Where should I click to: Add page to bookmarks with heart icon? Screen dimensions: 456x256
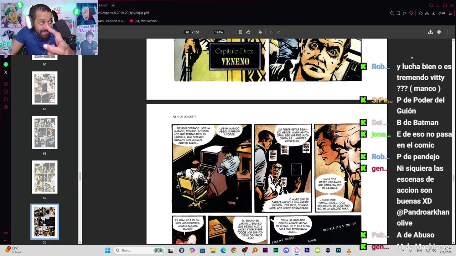(411, 13)
